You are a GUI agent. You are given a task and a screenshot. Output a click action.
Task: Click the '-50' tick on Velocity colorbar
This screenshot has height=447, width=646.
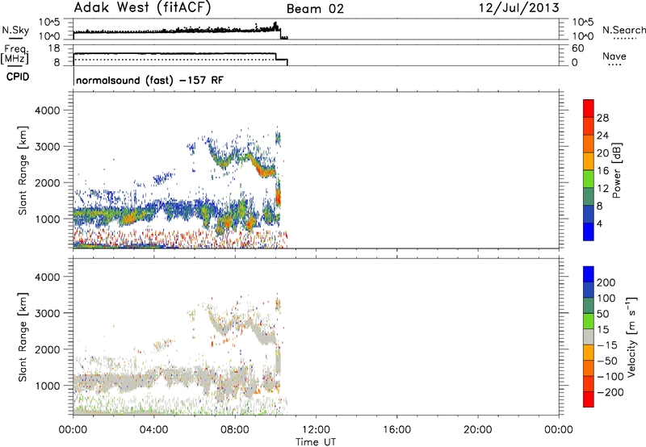point(607,361)
